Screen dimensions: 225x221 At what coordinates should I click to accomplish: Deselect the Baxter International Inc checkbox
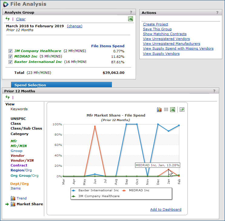tap(10, 62)
